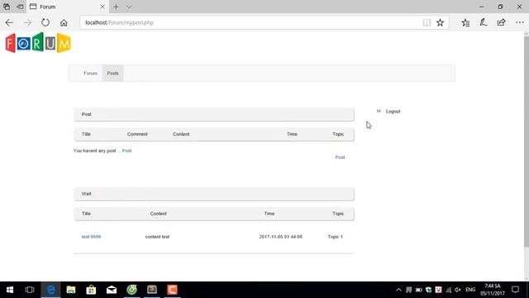Open the Action Center notification icon

tap(515, 290)
